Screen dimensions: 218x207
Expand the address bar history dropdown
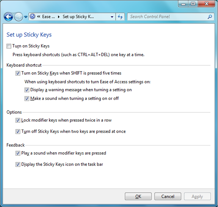click(112, 17)
